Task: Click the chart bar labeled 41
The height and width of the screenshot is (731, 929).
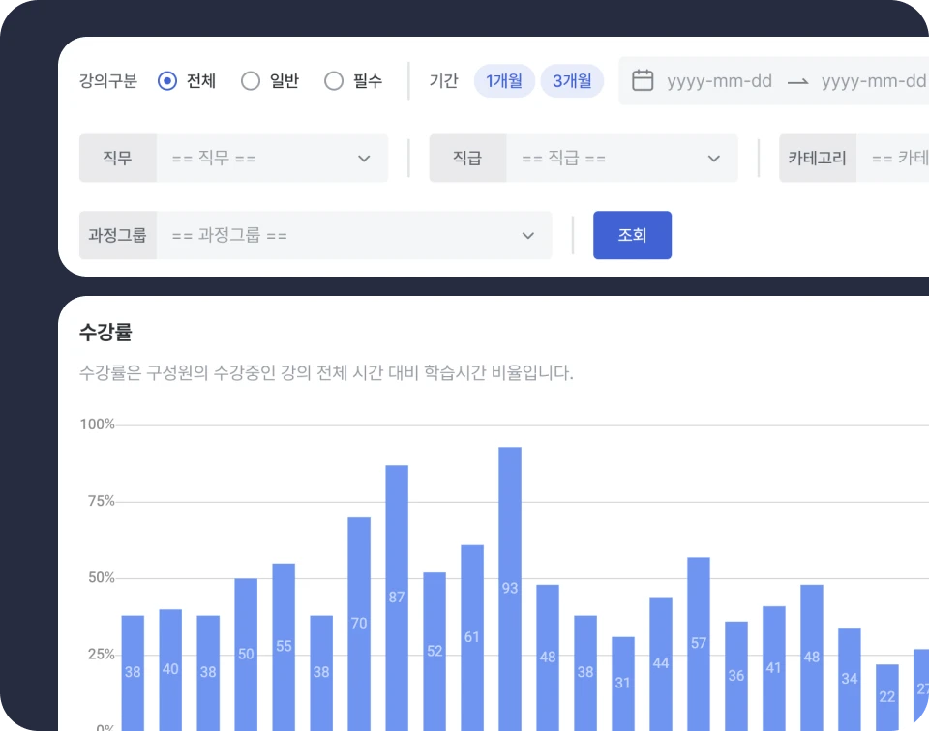Action: (774, 668)
